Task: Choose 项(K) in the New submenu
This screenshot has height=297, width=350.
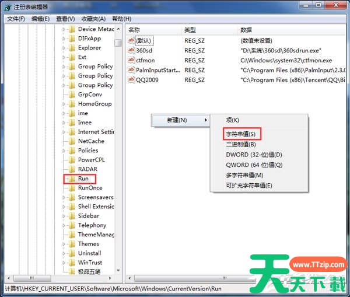Action: coord(259,120)
